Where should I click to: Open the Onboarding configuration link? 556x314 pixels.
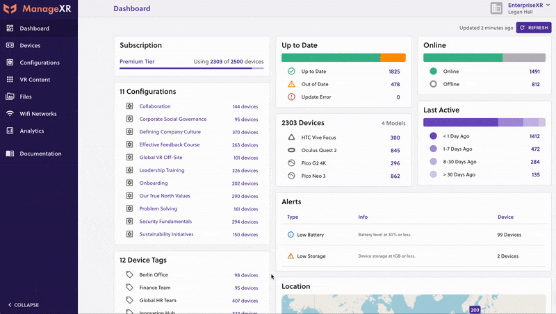[154, 183]
